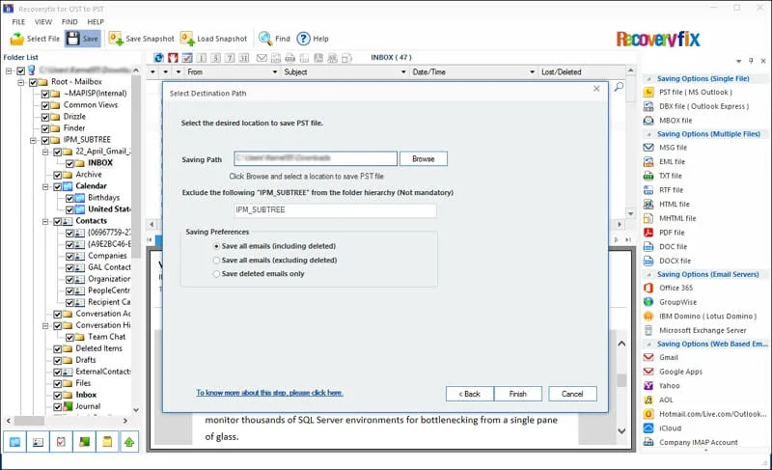Open the Find tool in toolbar
The width and height of the screenshot is (772, 470).
(274, 39)
